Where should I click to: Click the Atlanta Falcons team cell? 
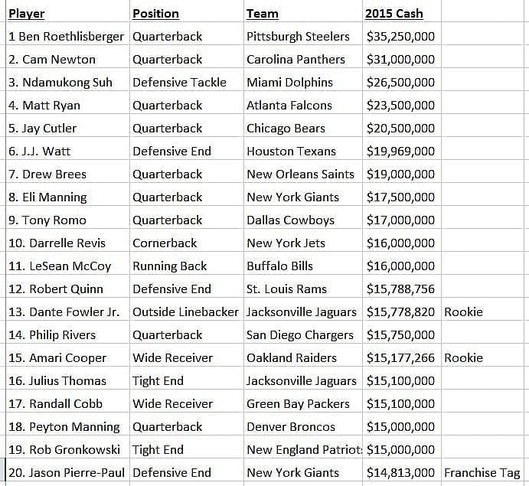(x=289, y=105)
